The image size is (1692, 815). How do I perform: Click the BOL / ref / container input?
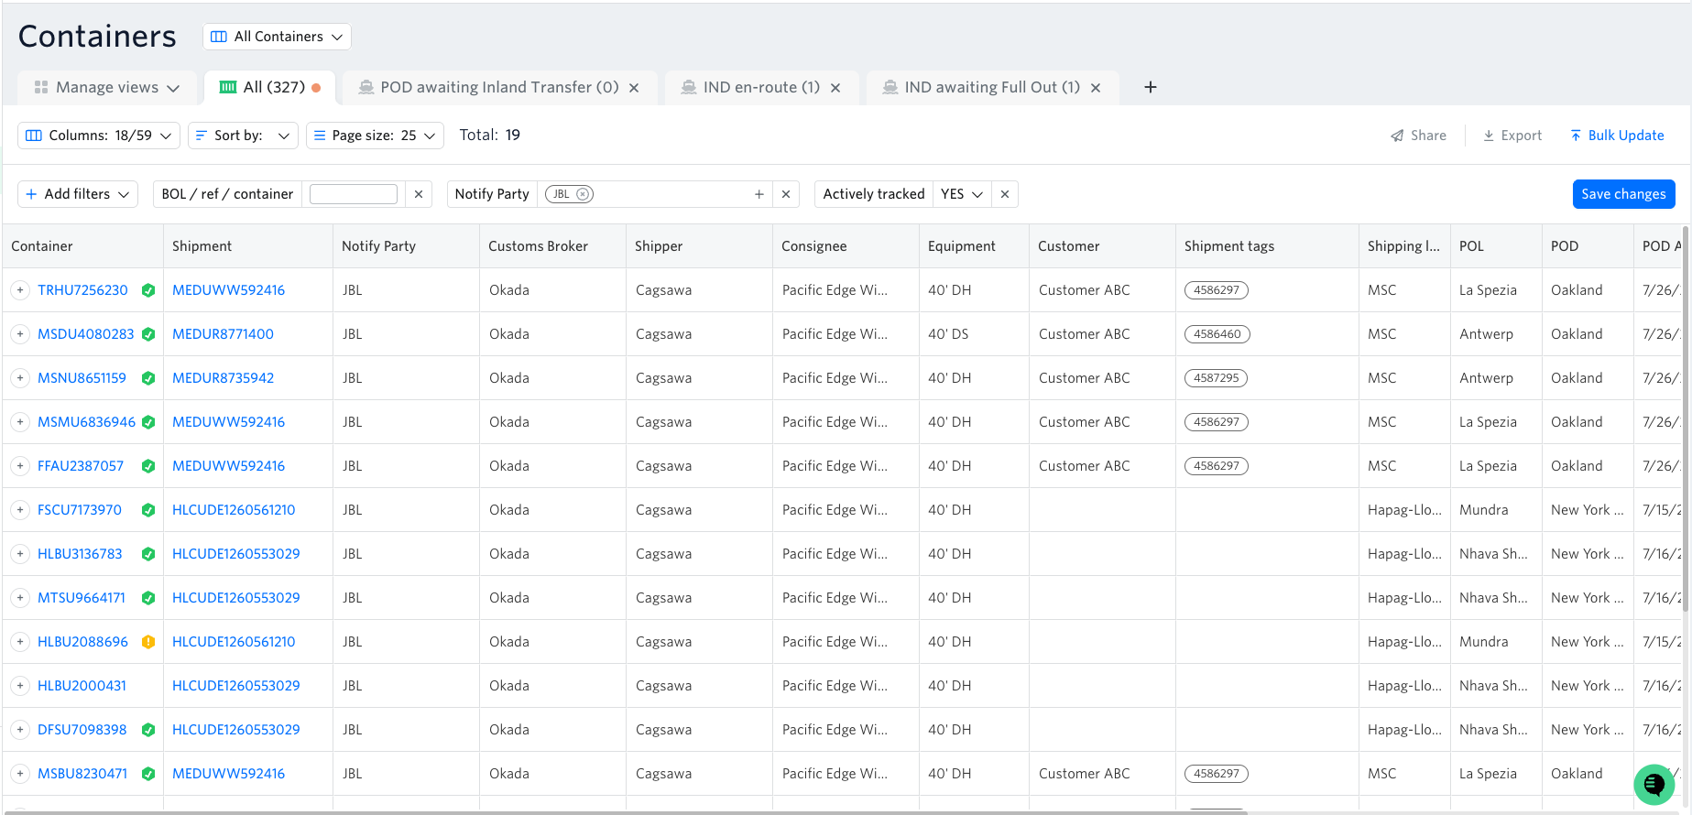(x=354, y=194)
